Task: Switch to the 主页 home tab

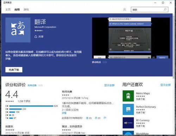Action: coord(8,9)
